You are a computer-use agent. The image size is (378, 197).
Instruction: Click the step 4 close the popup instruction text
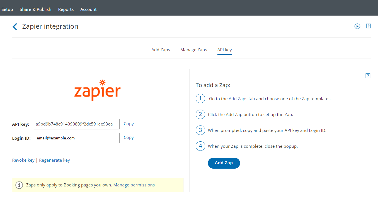(x=253, y=146)
